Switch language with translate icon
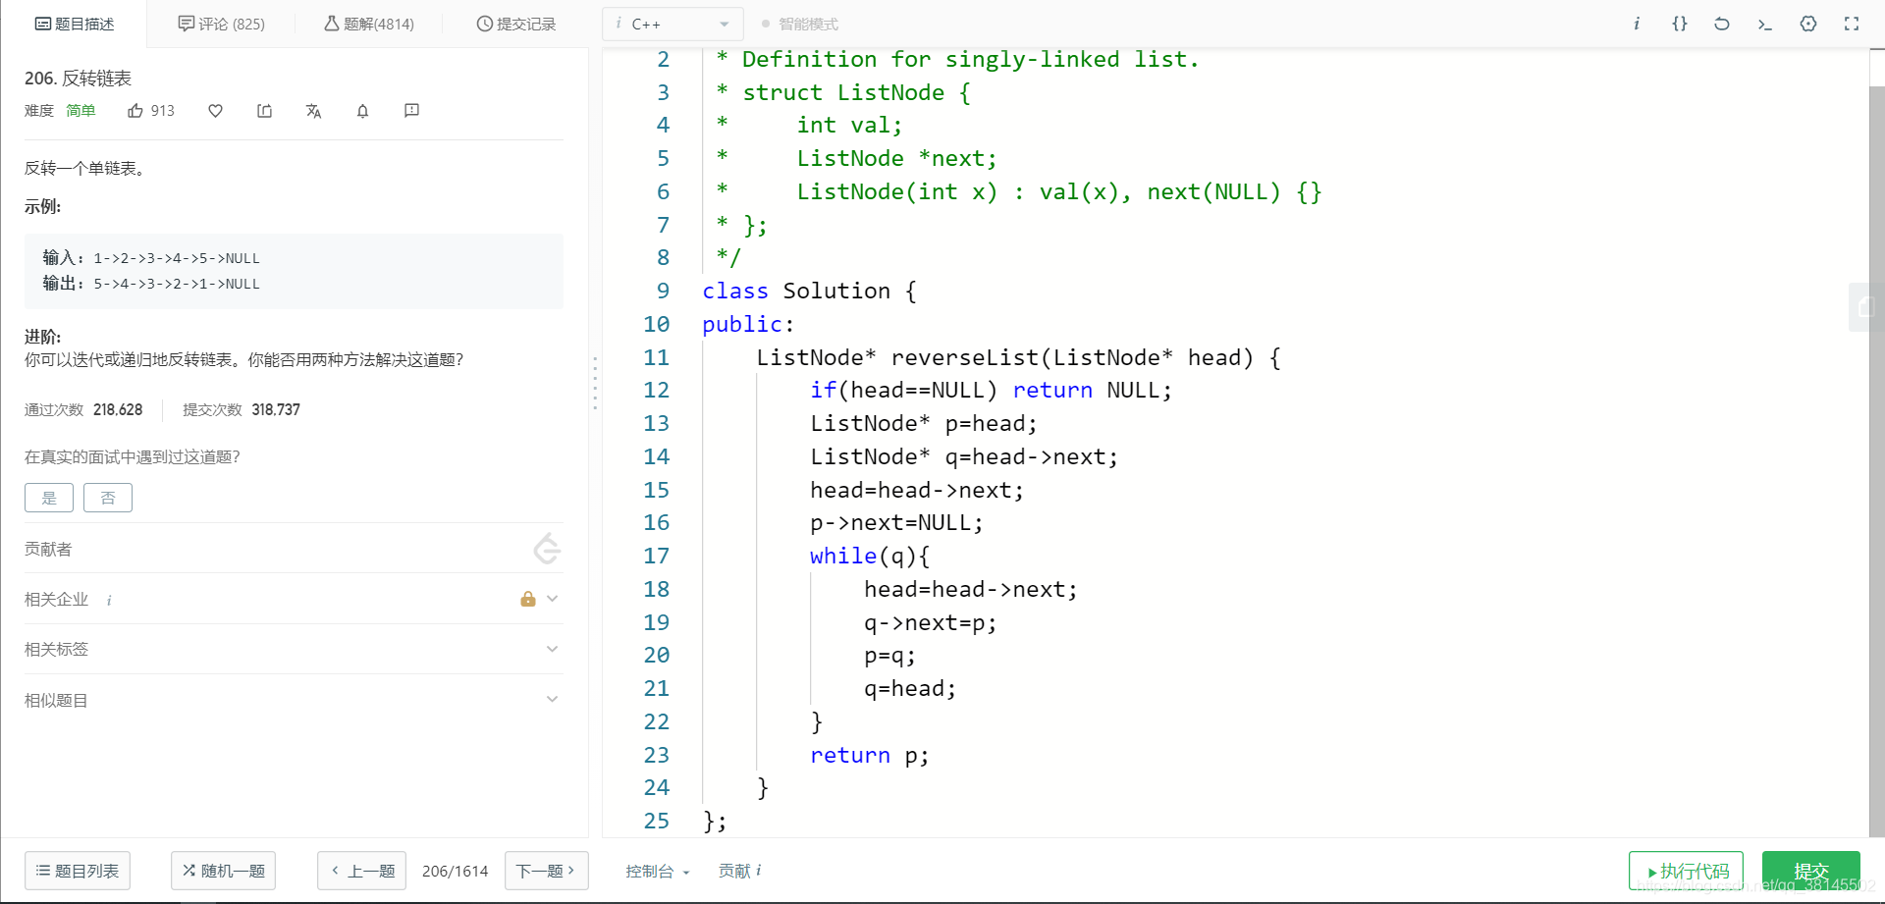The width and height of the screenshot is (1885, 904). 313,111
